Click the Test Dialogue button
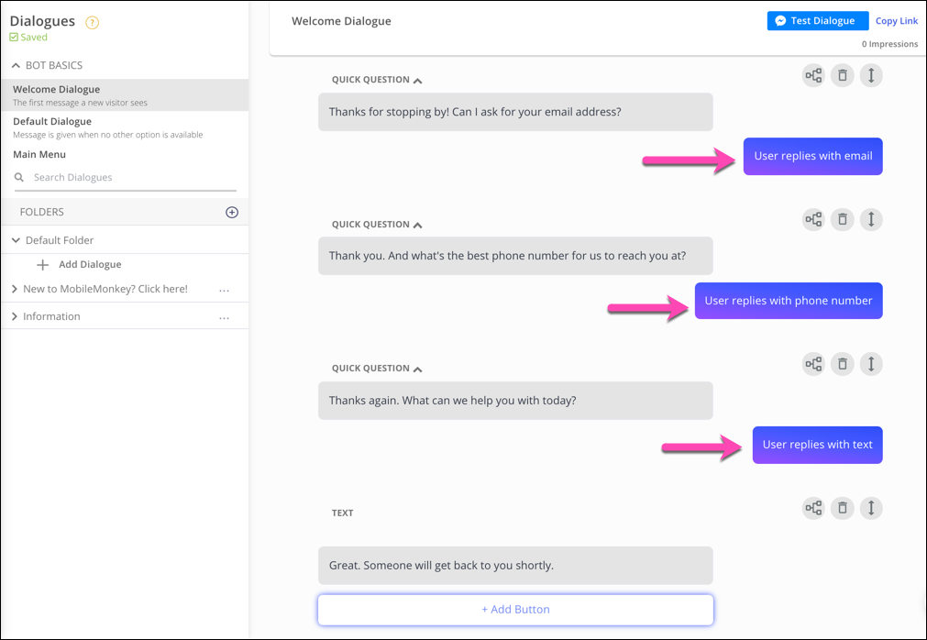This screenshot has width=927, height=640. (x=817, y=21)
